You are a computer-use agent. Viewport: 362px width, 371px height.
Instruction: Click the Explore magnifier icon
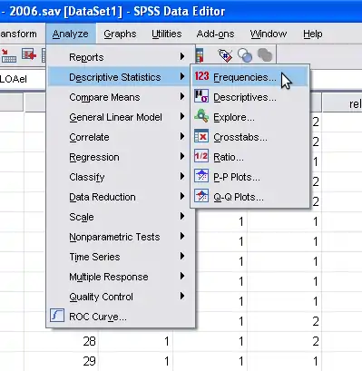click(x=201, y=117)
